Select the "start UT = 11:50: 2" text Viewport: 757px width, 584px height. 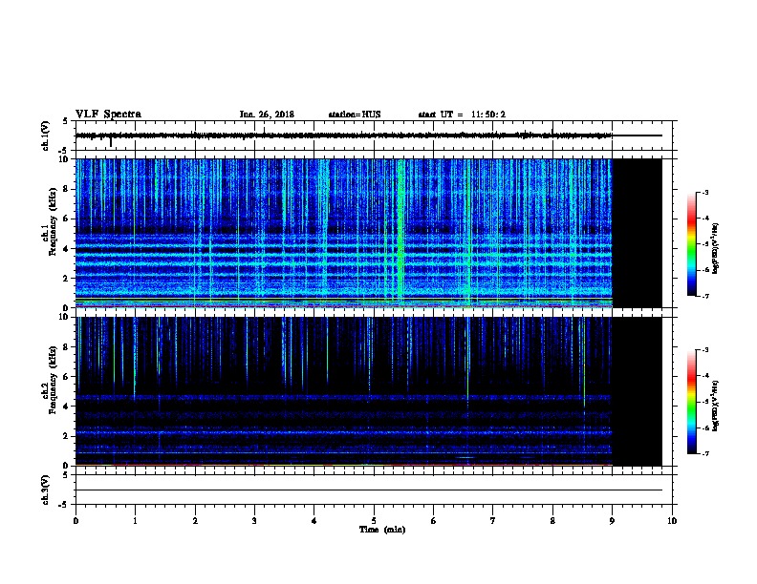[462, 115]
